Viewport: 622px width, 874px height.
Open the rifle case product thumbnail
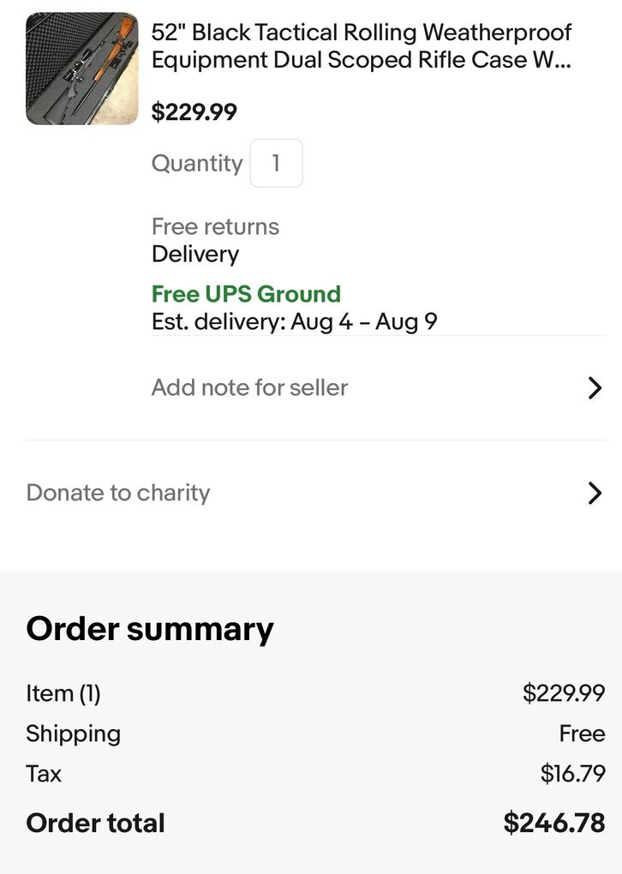pos(81,69)
